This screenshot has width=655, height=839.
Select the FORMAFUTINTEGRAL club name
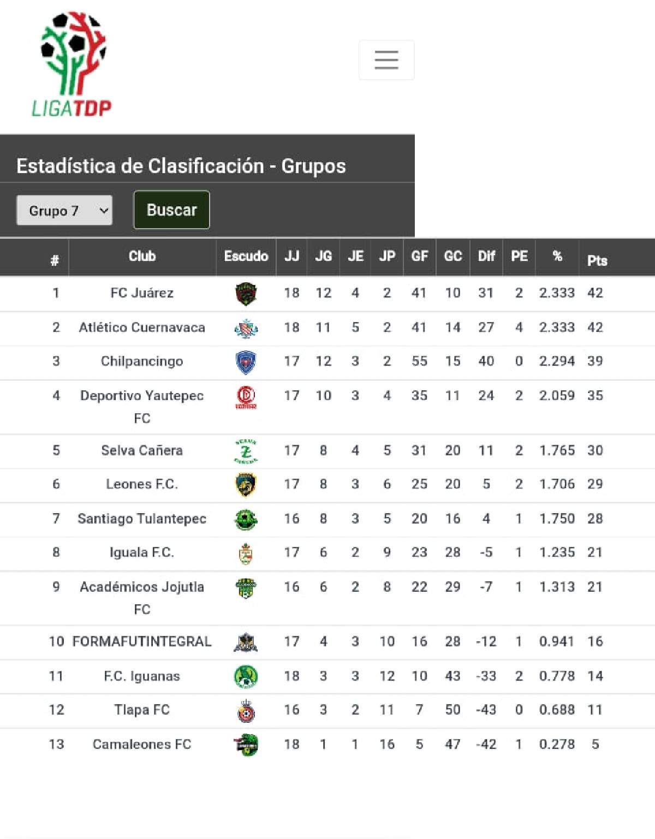coord(142,641)
